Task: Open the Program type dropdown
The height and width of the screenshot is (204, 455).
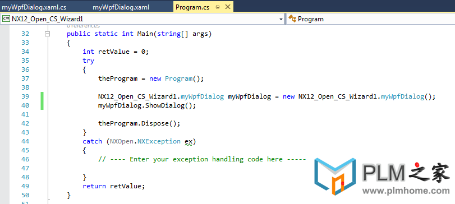Action: coord(370,19)
